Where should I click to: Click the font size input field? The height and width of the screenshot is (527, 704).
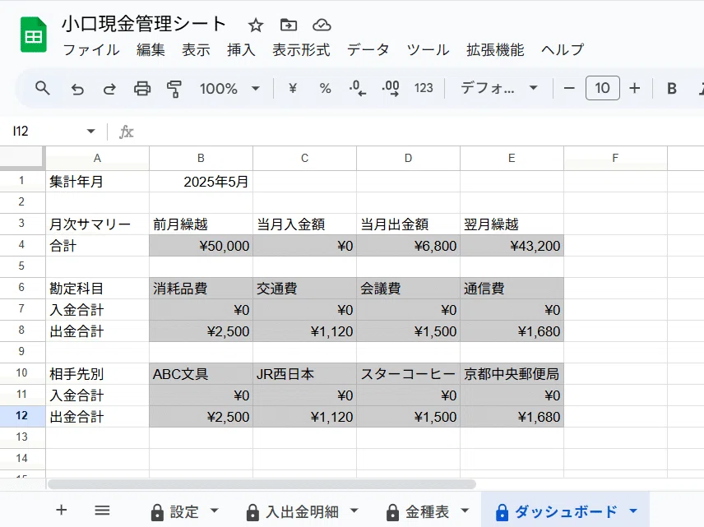(x=602, y=88)
